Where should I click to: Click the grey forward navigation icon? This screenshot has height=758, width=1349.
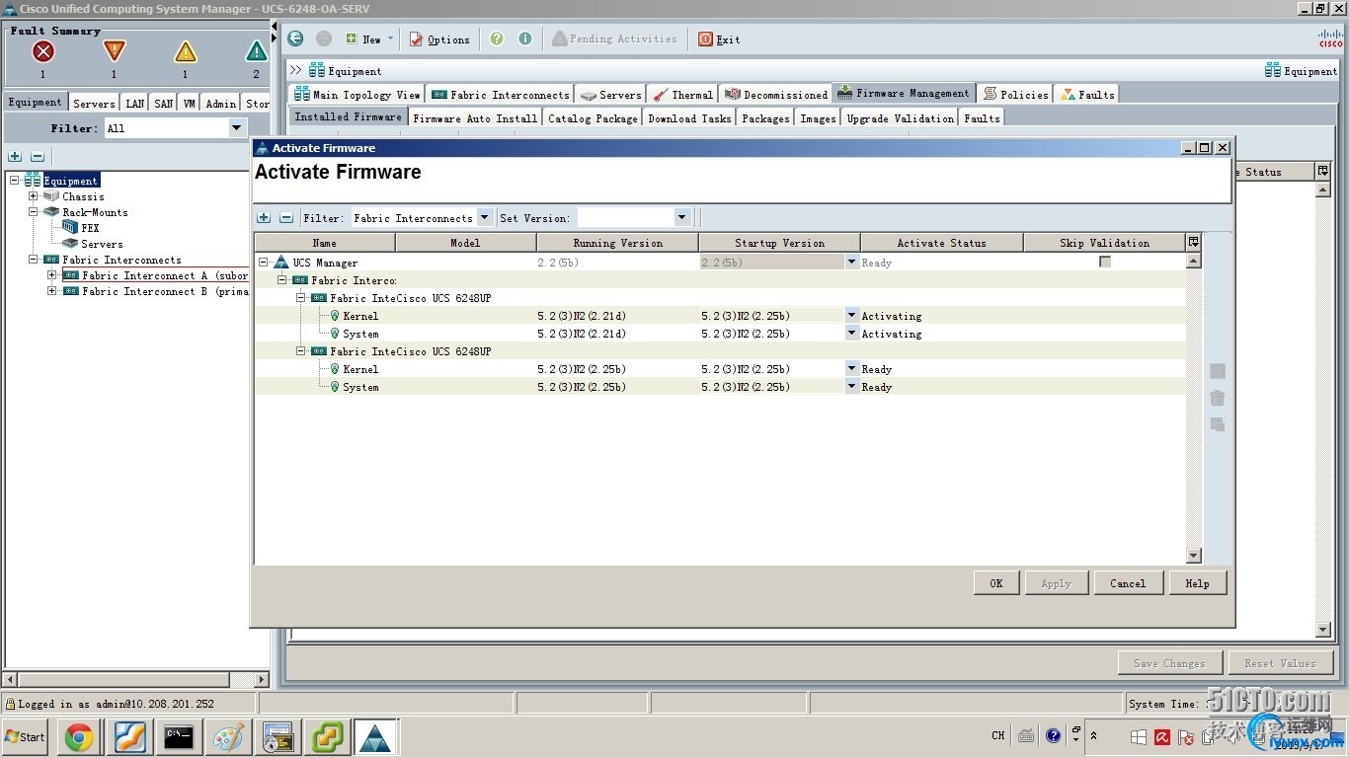click(324, 38)
